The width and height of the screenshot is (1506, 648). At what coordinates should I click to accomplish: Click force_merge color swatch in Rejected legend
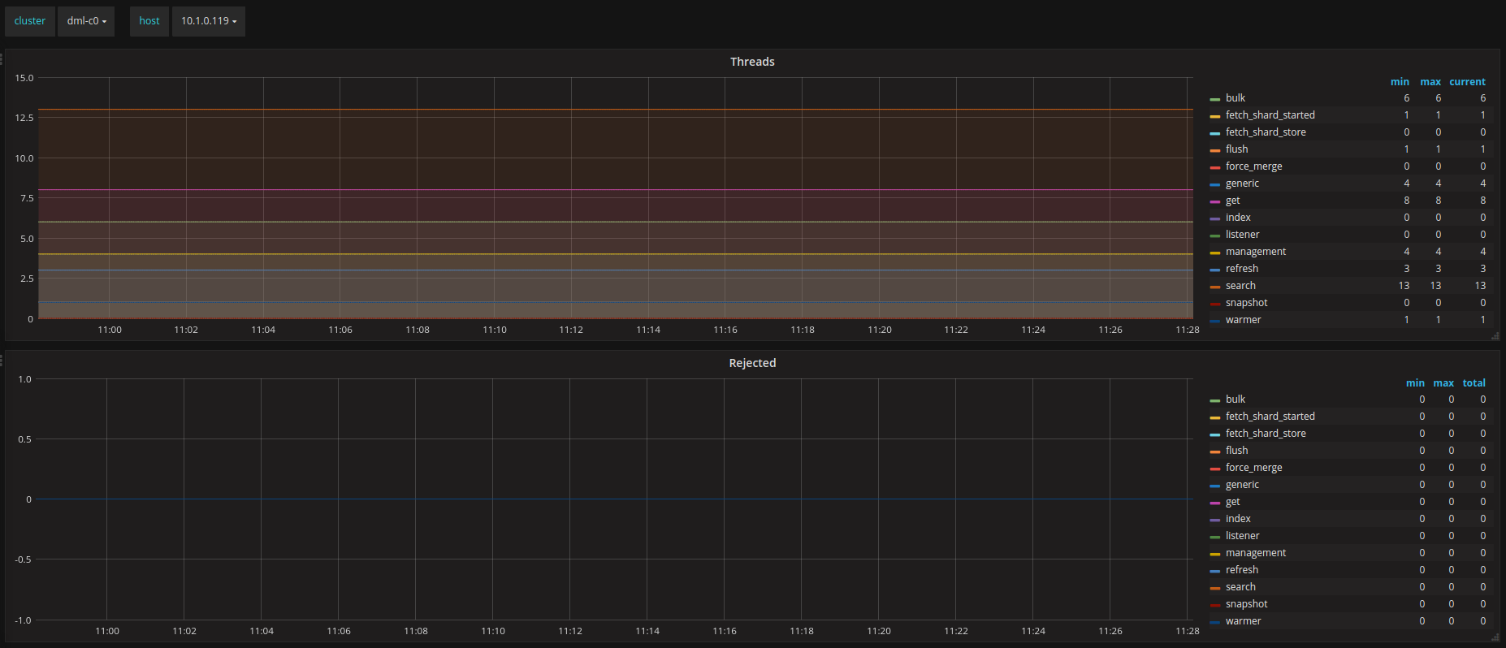coord(1215,469)
